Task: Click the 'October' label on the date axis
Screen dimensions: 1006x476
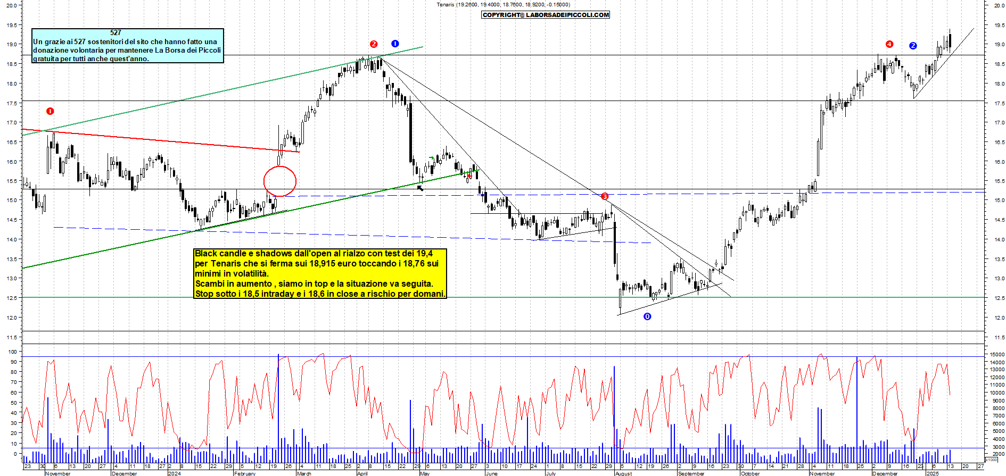Action: (x=751, y=473)
